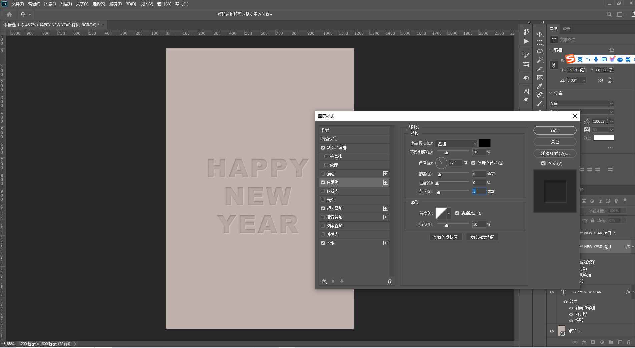Click the flip horizontal icon in properties
The width and height of the screenshot is (635, 348).
click(600, 80)
